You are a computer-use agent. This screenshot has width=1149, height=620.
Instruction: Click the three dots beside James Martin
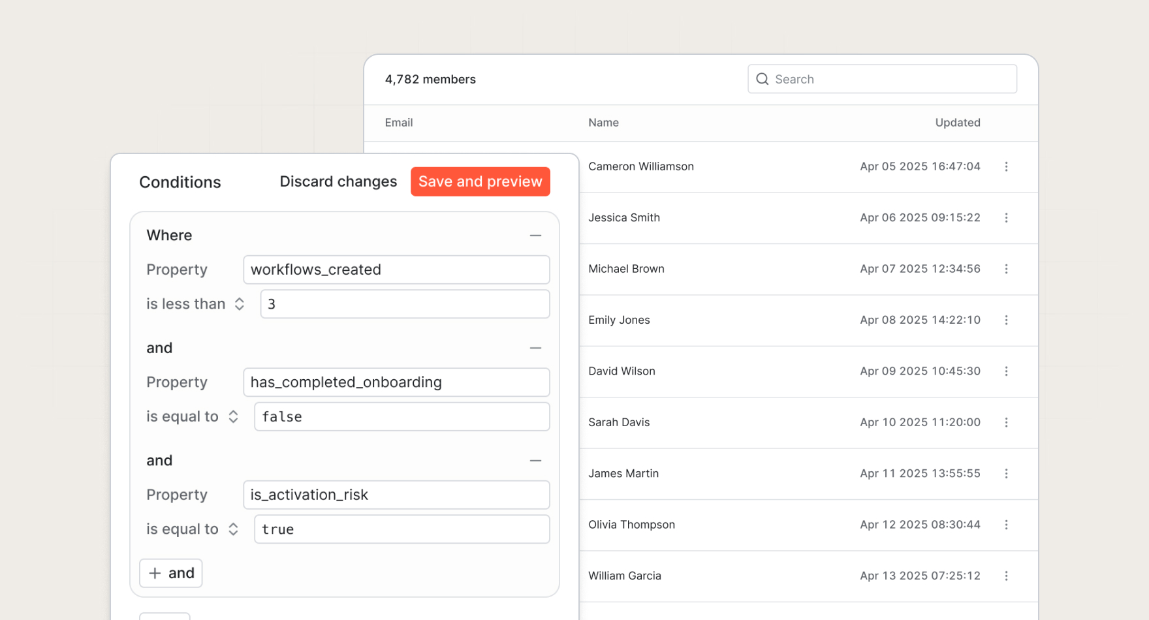pos(1006,473)
